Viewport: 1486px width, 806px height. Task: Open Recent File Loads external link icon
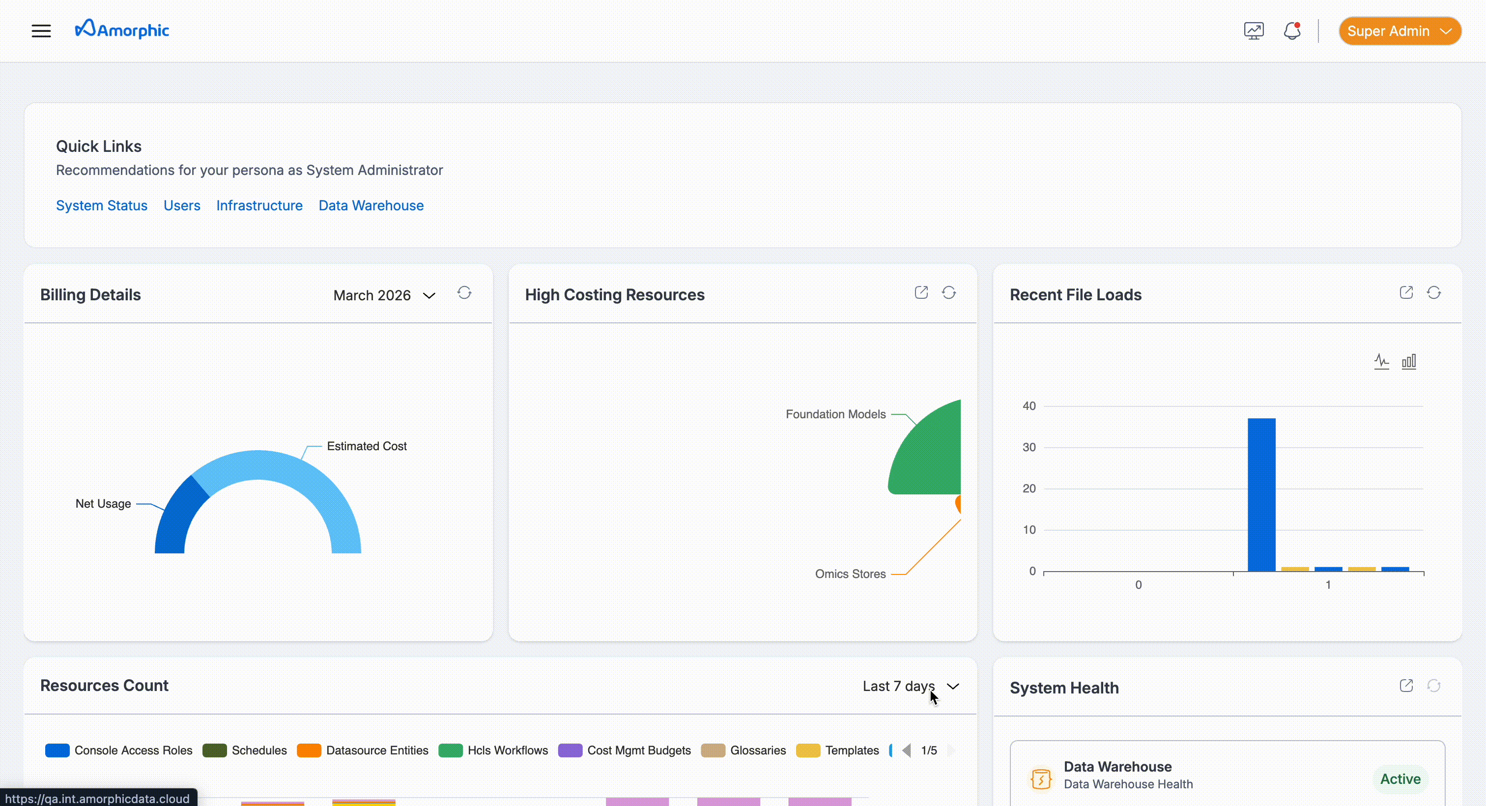point(1406,292)
